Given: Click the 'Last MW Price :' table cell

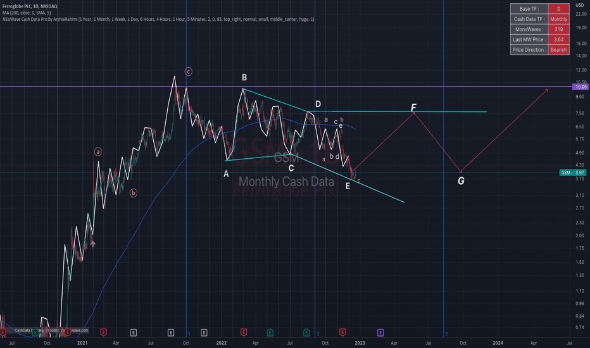Looking at the screenshot, I should [x=529, y=39].
